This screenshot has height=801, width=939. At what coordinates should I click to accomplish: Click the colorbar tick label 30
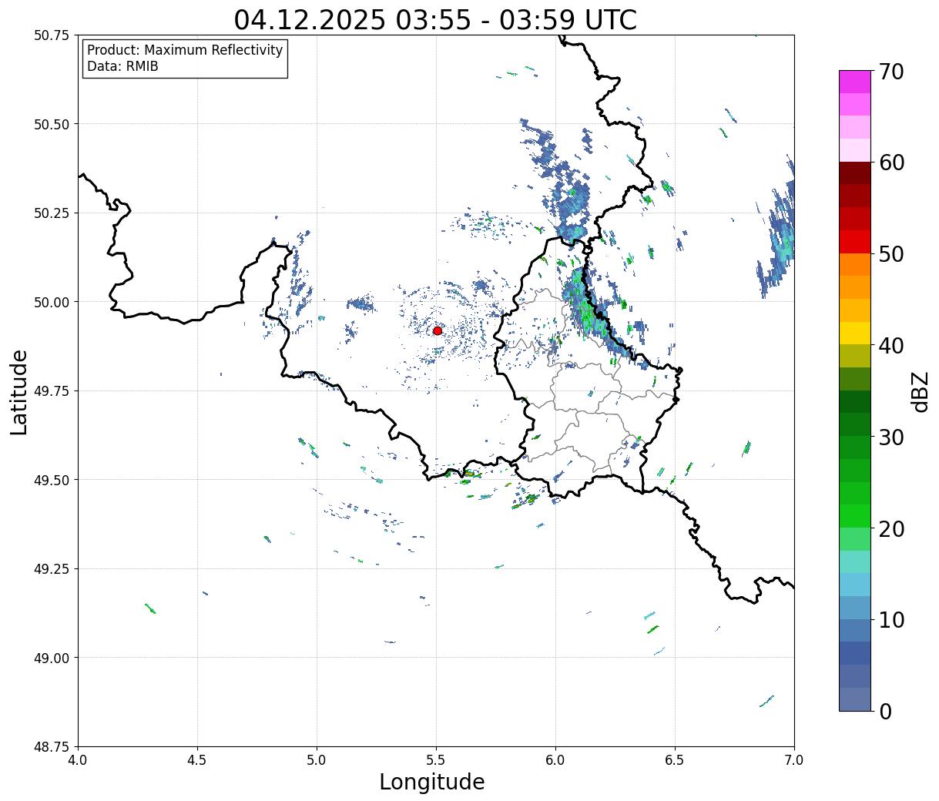891,437
